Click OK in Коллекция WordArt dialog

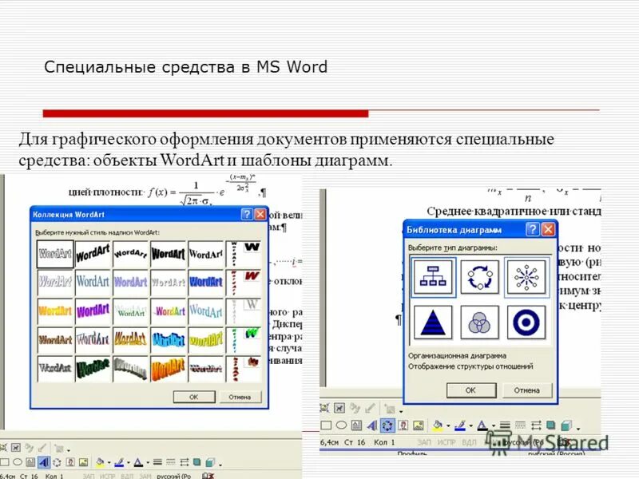194,397
